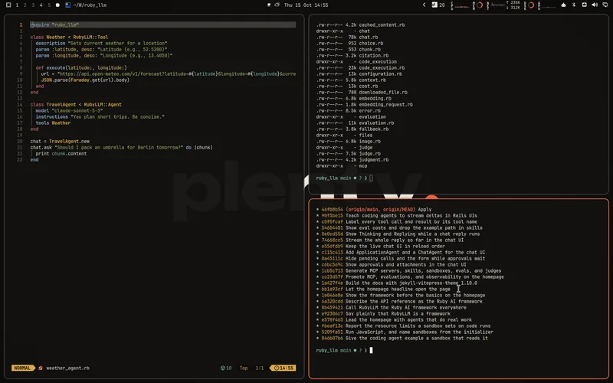The image size is (613, 383).
Task: Open the volume speaker icon
Action: click(x=595, y=5)
